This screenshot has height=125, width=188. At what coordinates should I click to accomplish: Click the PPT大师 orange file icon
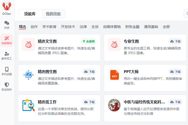click(114, 75)
